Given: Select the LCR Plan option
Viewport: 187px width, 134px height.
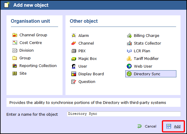Looking at the screenshot, I should (x=142, y=51).
